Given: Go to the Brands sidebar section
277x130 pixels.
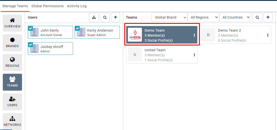Looking at the screenshot, I should (12, 43).
